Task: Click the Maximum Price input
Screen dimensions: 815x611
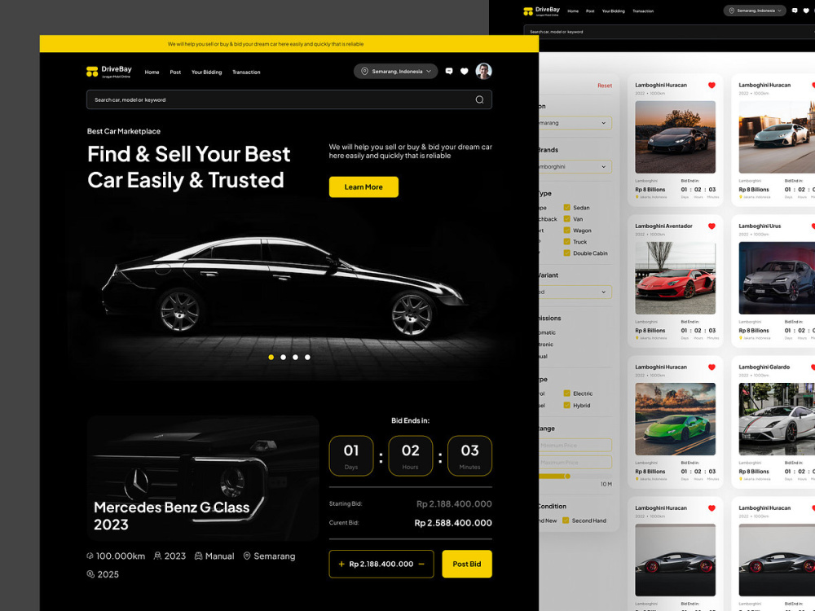Action: 575,463
